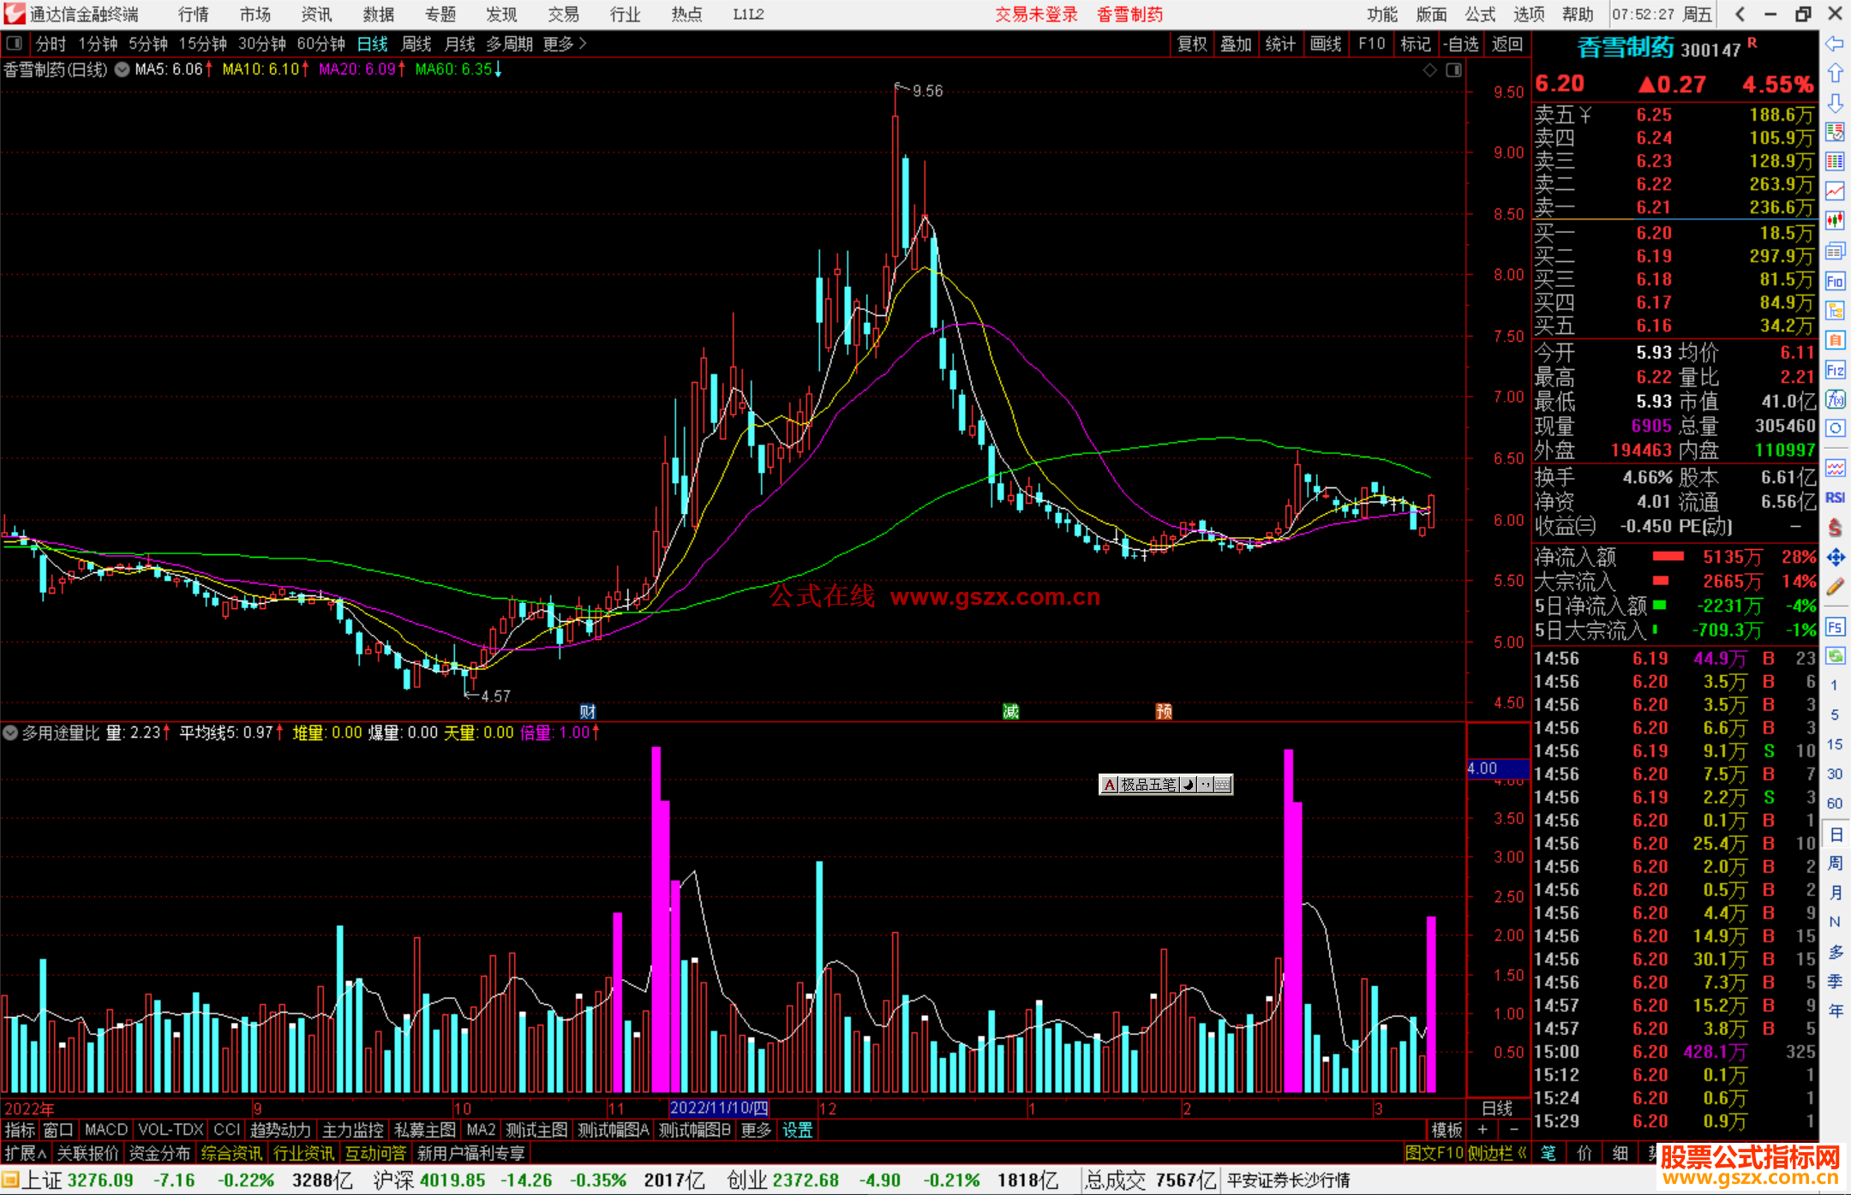Screen dimensions: 1851x1195
Task: Toggle the panel layout square at the period bar start
Action: [x=14, y=44]
